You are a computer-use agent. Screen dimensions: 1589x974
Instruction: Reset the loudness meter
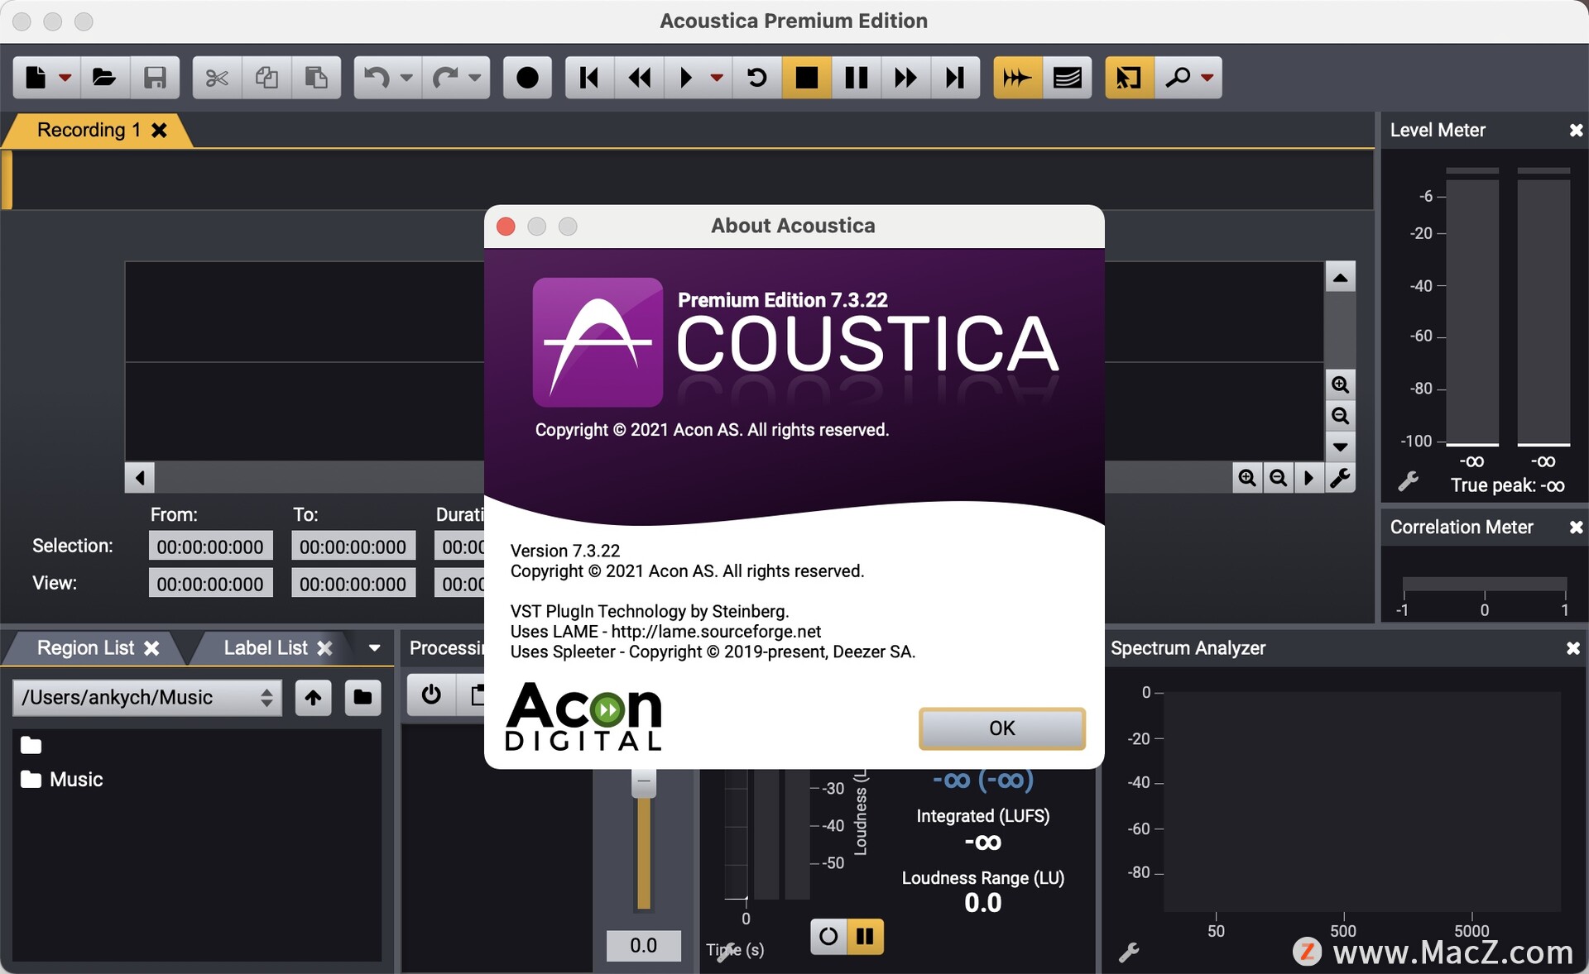tap(828, 936)
